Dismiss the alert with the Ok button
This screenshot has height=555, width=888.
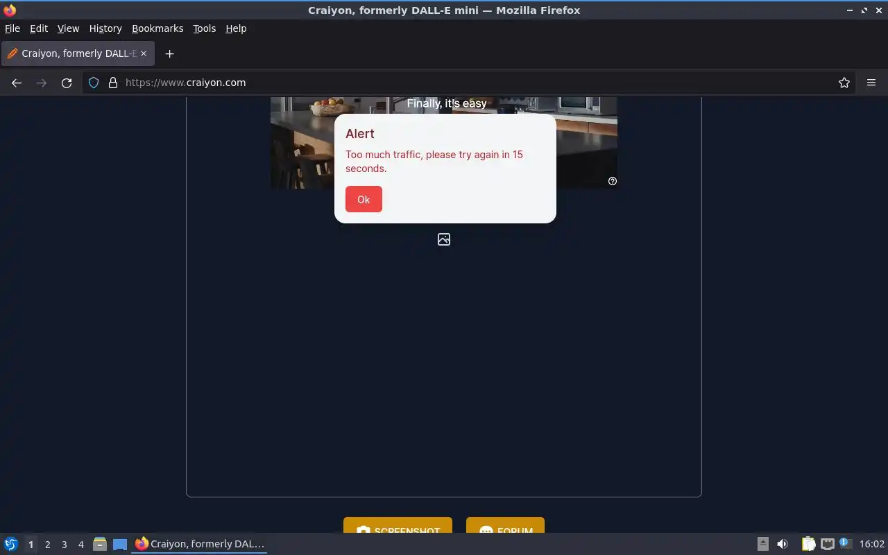(x=364, y=199)
